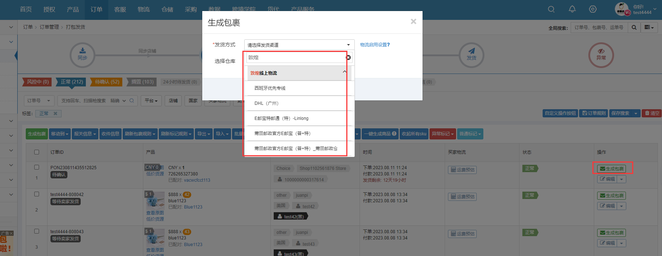Click the 收件信息 toolbar button
Screen dimensions: 662x256
[111, 134]
